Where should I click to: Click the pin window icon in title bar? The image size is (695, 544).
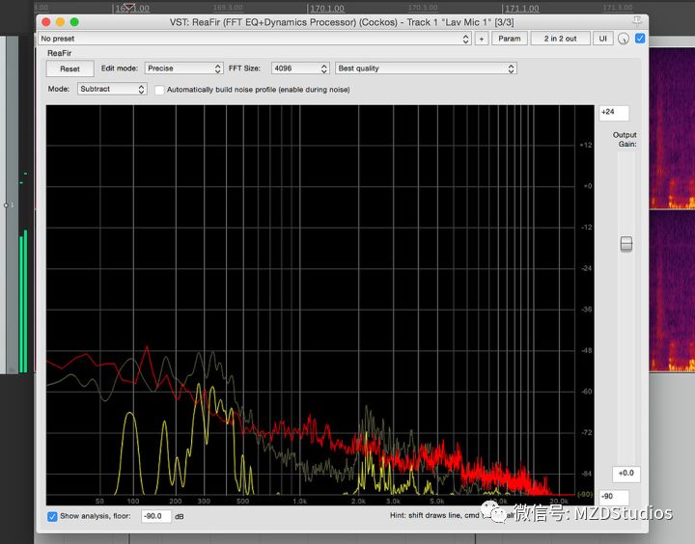coord(637,21)
